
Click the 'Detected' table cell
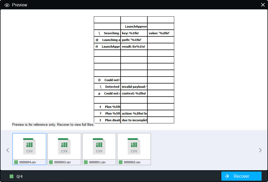tap(107, 86)
